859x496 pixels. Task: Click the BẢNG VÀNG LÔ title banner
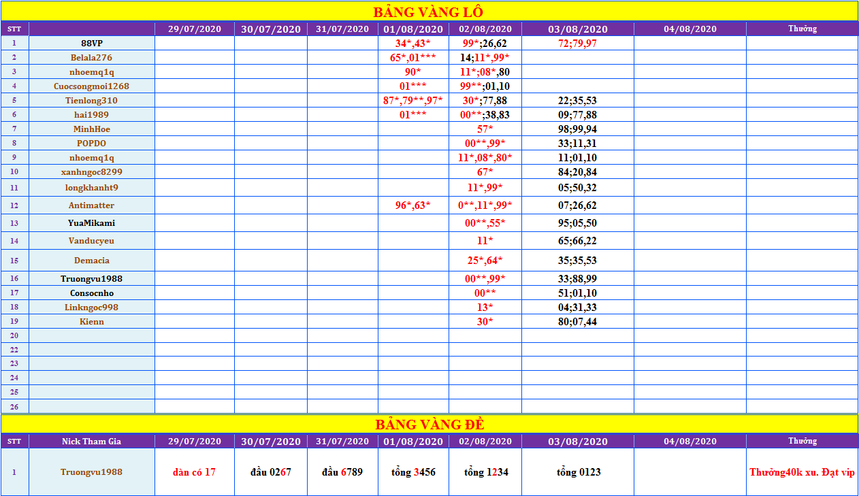tap(429, 12)
